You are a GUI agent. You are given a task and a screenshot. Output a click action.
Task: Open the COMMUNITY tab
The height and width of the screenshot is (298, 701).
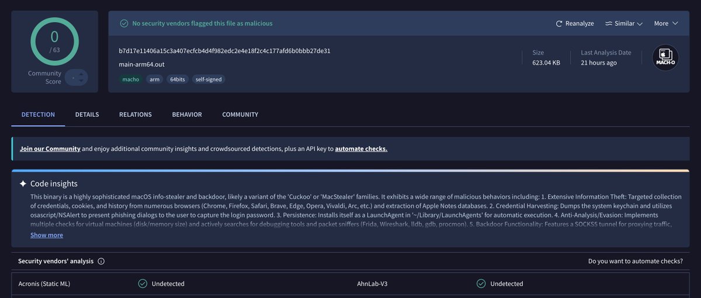tap(240, 115)
